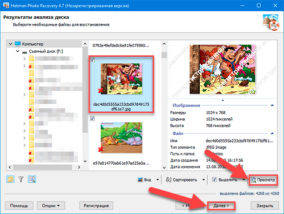Toggle the Выделить select-all checkbox

pyautogui.click(x=214, y=180)
